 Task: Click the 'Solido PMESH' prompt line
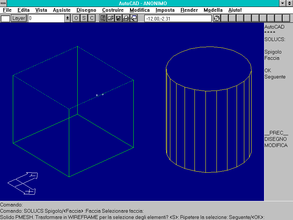[132, 217]
